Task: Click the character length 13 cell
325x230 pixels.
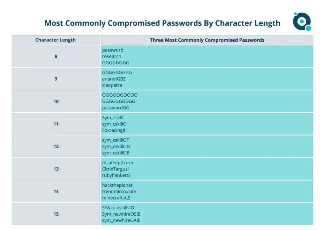Action: pos(56,169)
